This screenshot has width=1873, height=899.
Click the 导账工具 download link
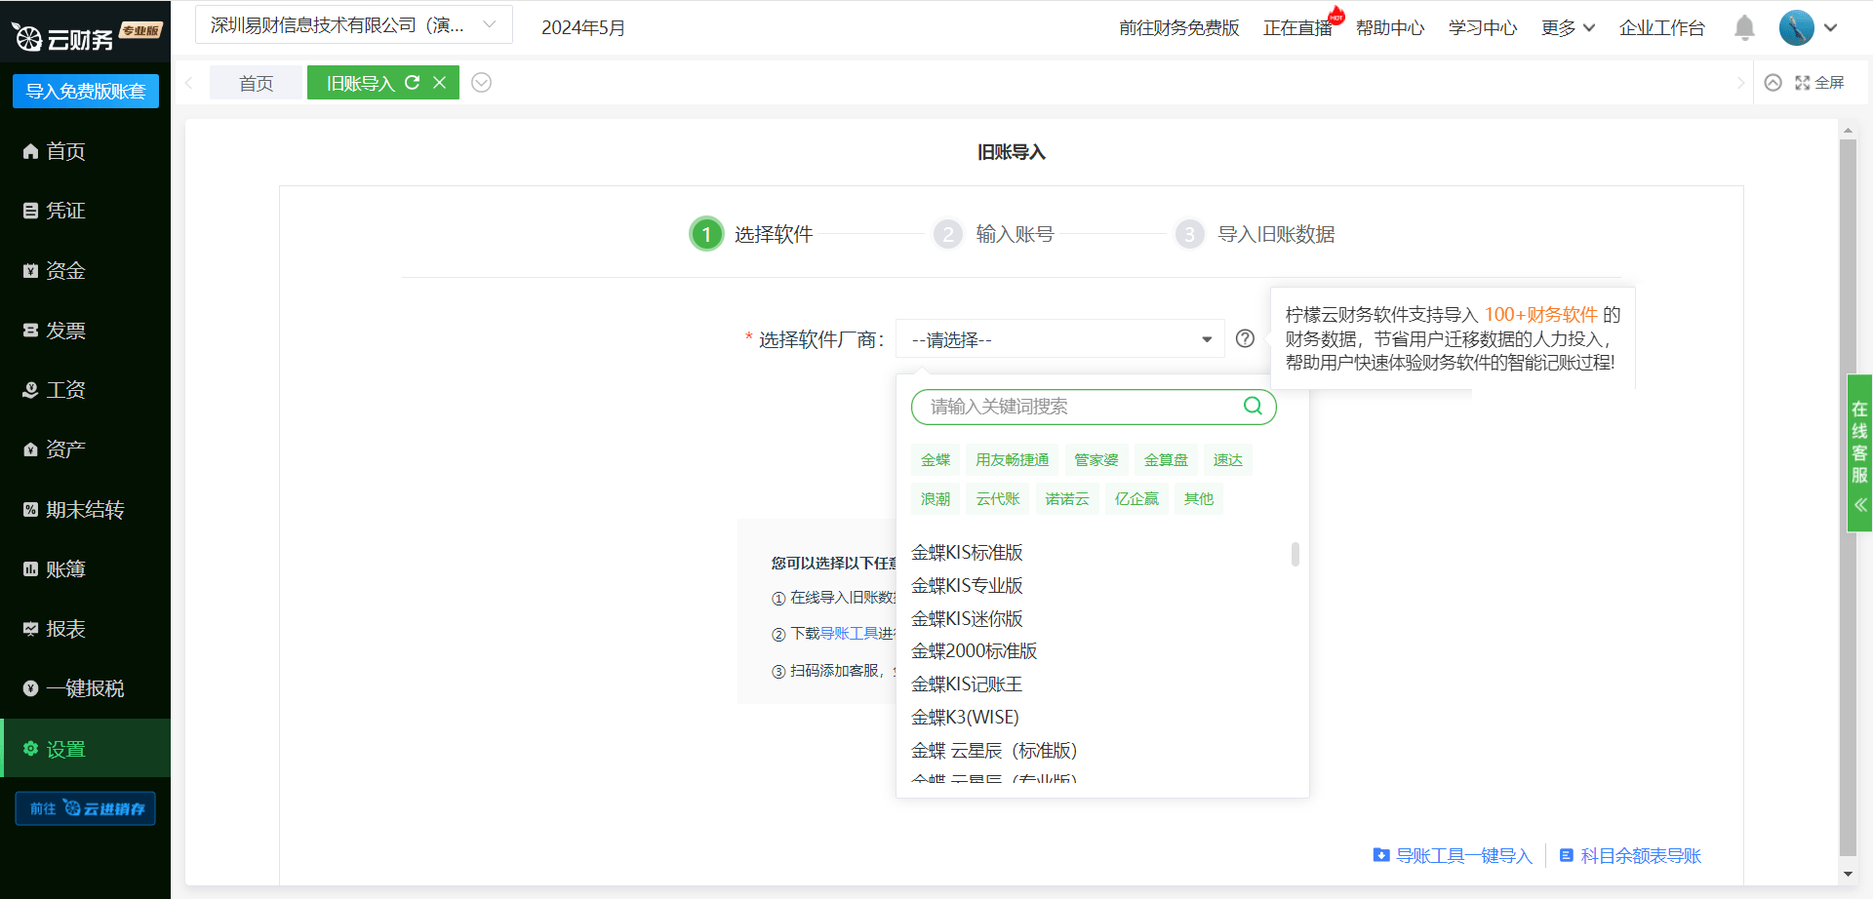tap(849, 633)
